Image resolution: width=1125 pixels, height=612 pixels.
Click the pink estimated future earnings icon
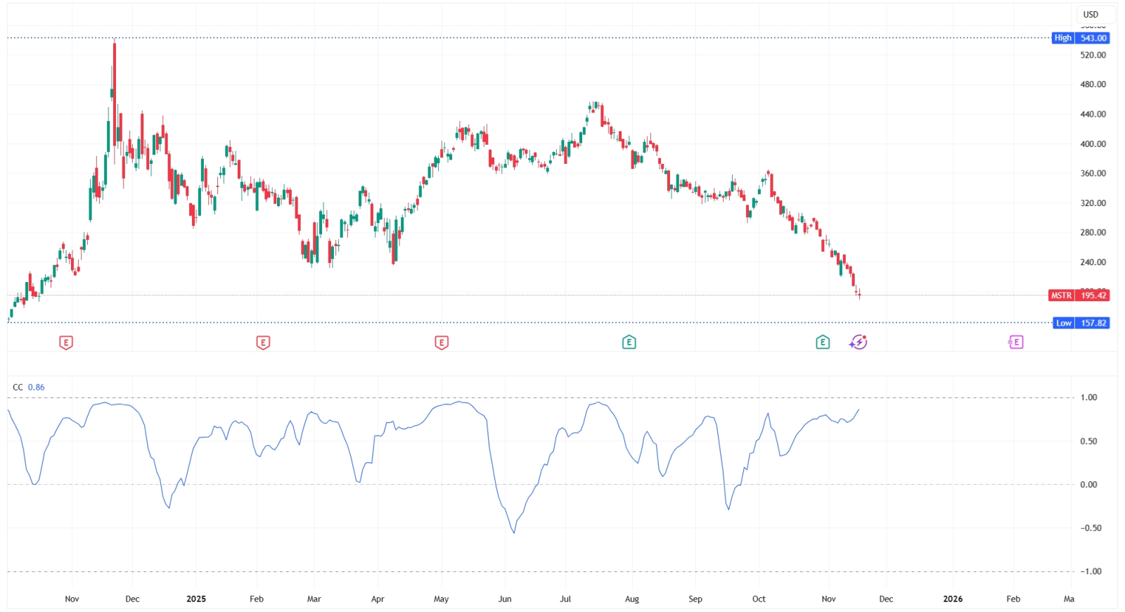(x=1015, y=343)
